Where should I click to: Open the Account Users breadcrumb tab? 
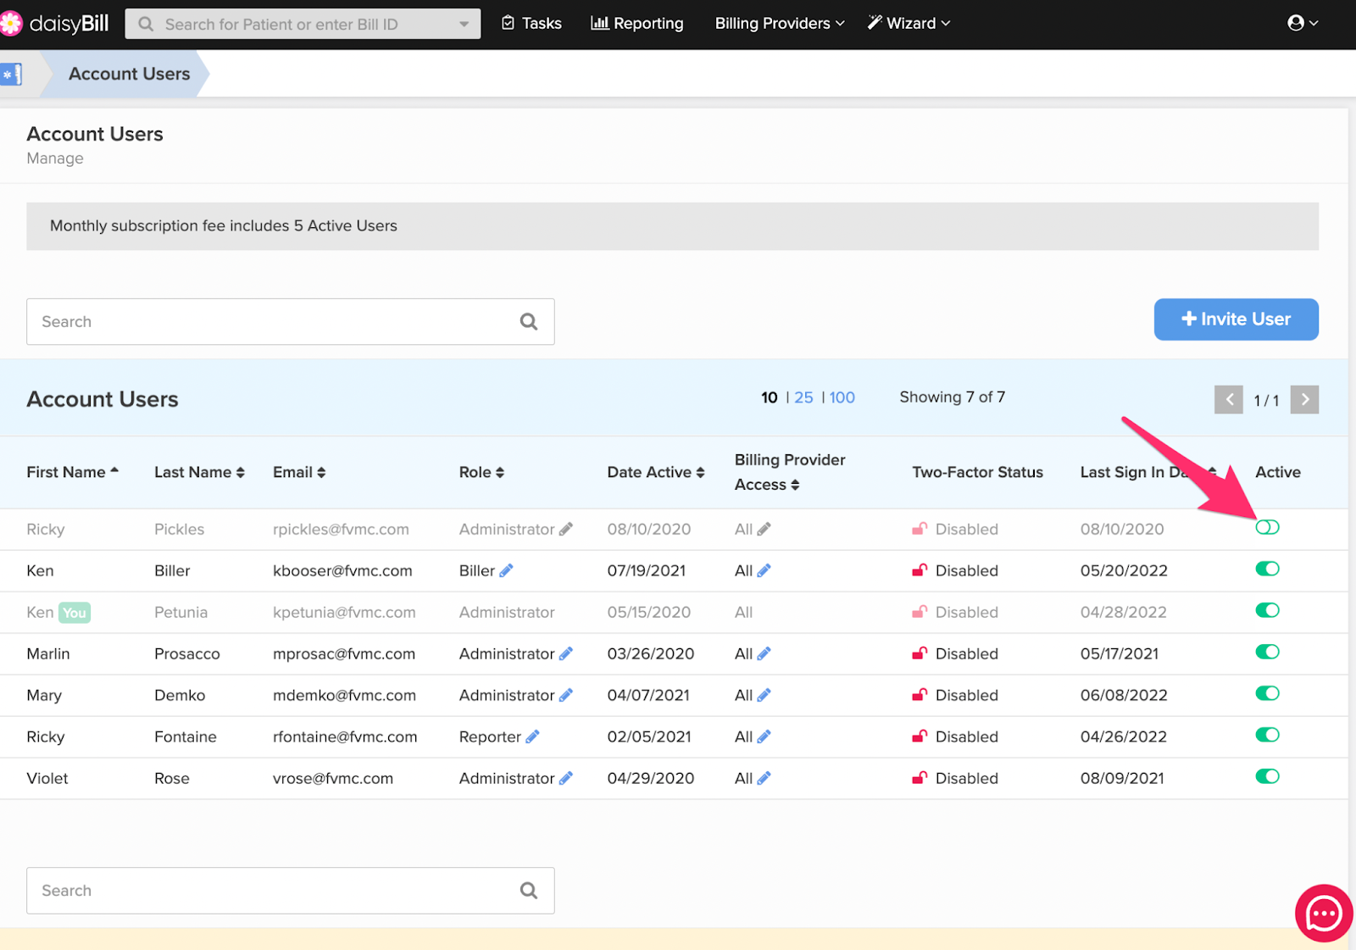click(x=129, y=74)
